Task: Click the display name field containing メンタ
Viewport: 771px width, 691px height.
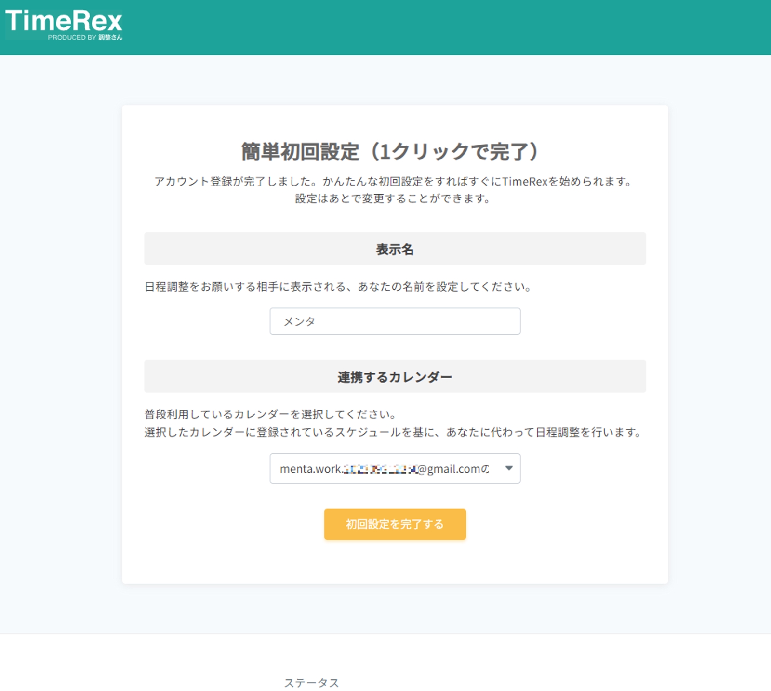Action: pos(395,321)
